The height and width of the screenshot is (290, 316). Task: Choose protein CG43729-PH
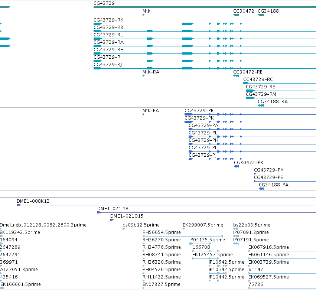(x=203, y=140)
